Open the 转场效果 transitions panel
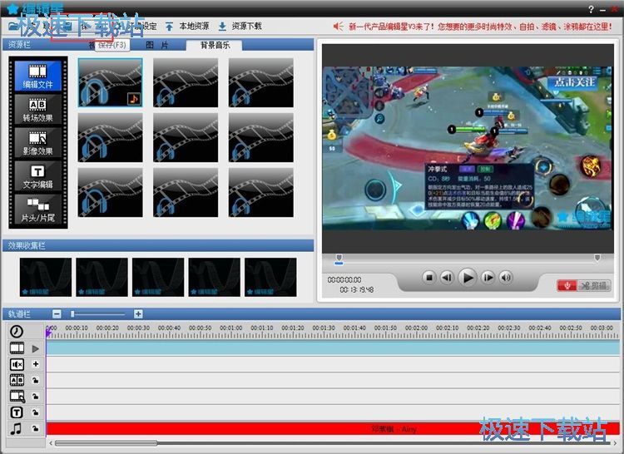624x454 pixels. pyautogui.click(x=37, y=109)
